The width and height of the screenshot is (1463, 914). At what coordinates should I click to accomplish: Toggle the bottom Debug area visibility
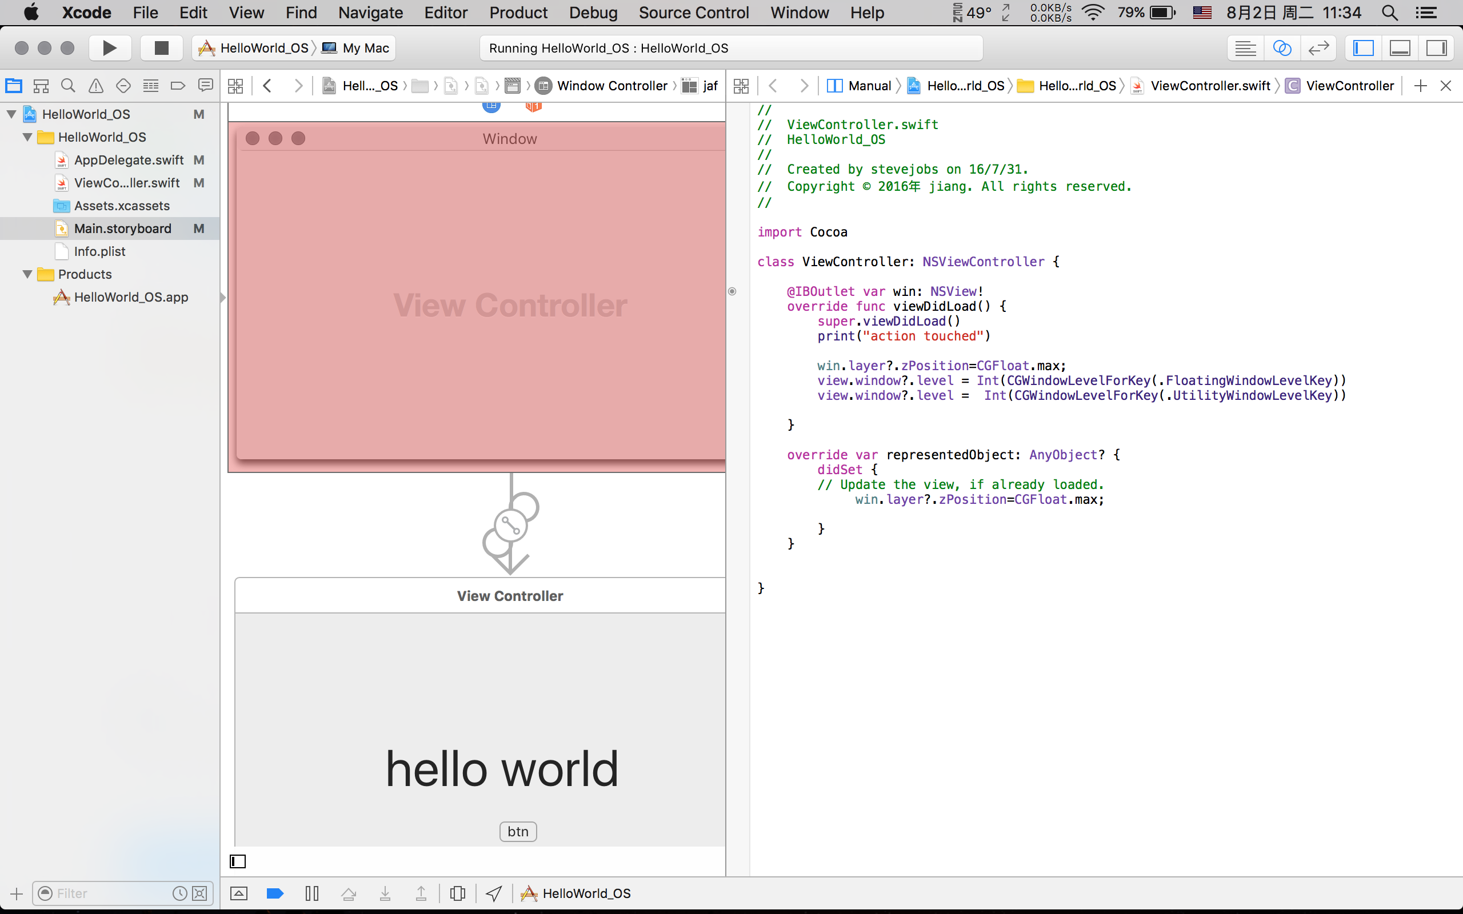tap(1400, 49)
